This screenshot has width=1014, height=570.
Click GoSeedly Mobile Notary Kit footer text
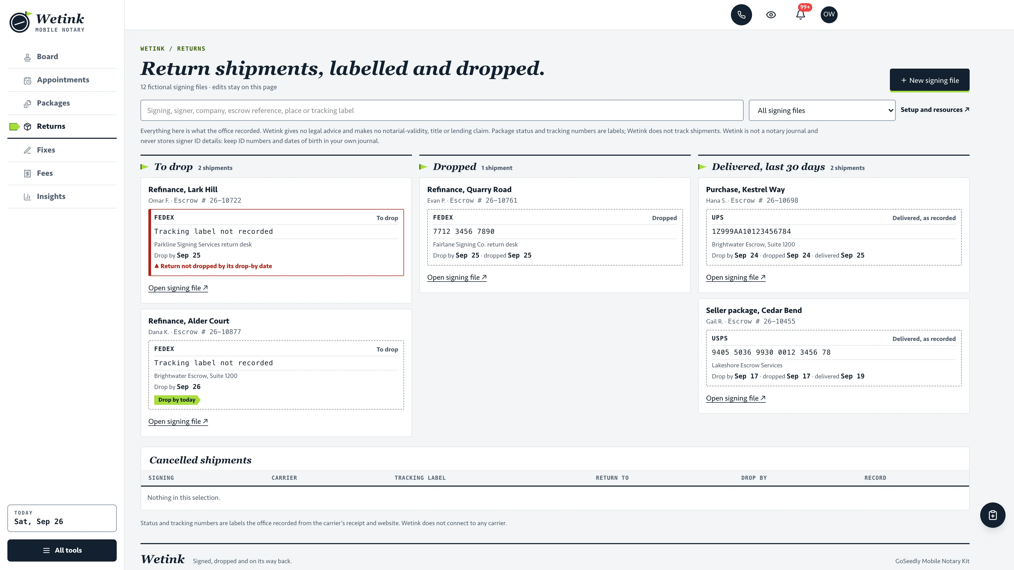(932, 561)
